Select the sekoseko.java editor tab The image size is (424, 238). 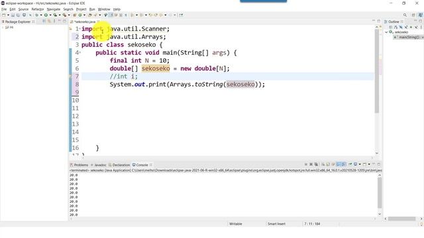(85, 22)
